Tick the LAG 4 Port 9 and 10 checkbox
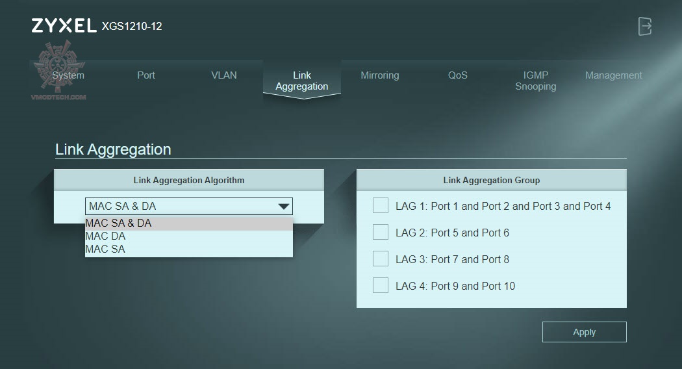Image resolution: width=682 pixels, height=369 pixels. tap(381, 286)
